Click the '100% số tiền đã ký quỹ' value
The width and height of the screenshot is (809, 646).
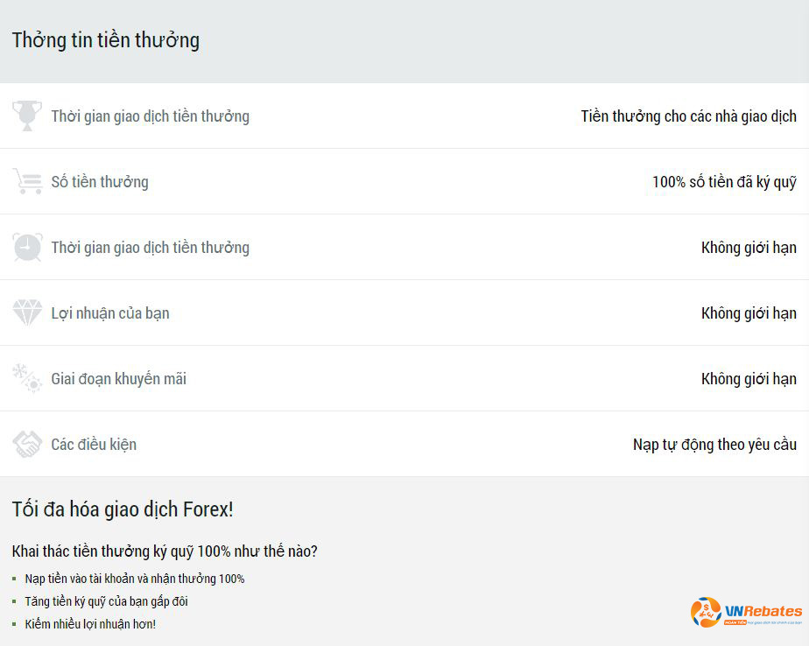point(724,182)
